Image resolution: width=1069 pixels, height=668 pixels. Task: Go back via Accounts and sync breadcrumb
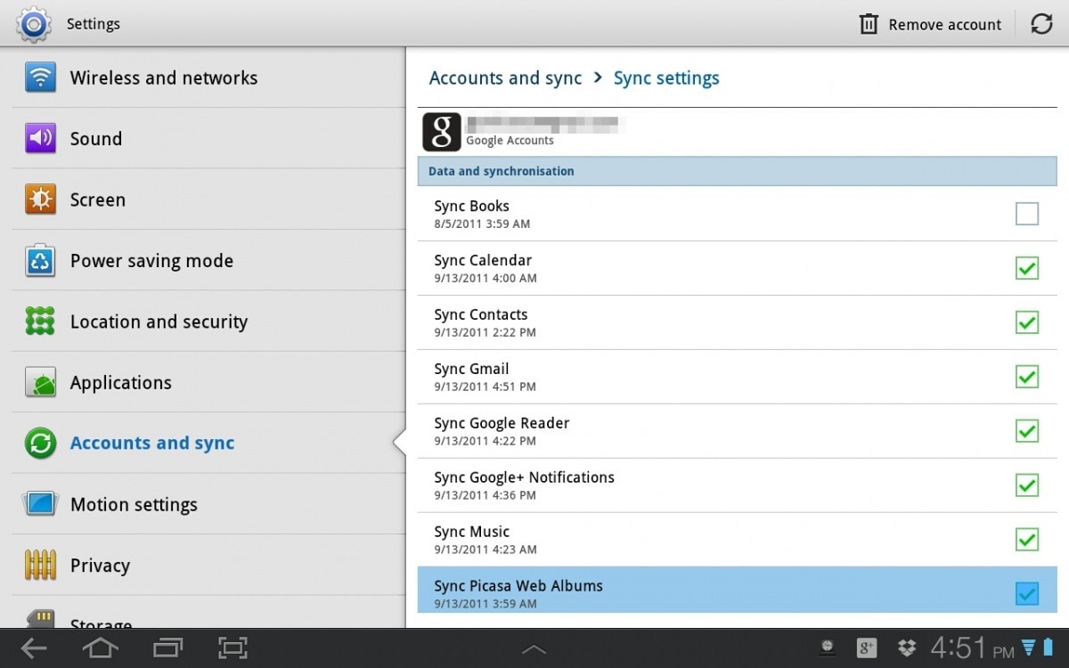(505, 78)
